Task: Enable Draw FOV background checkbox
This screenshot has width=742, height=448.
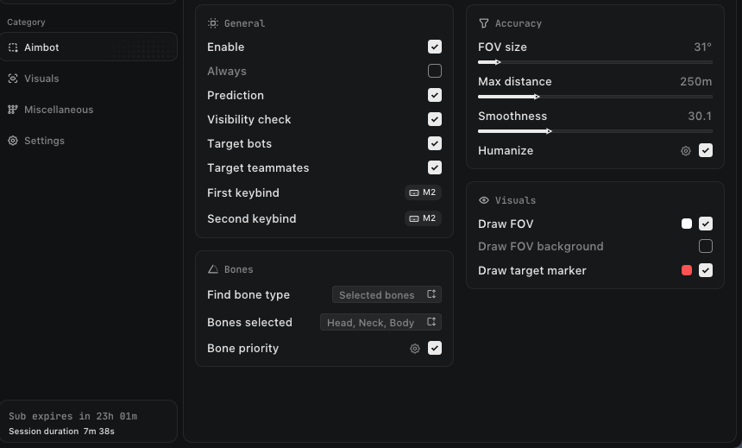Action: click(x=706, y=246)
